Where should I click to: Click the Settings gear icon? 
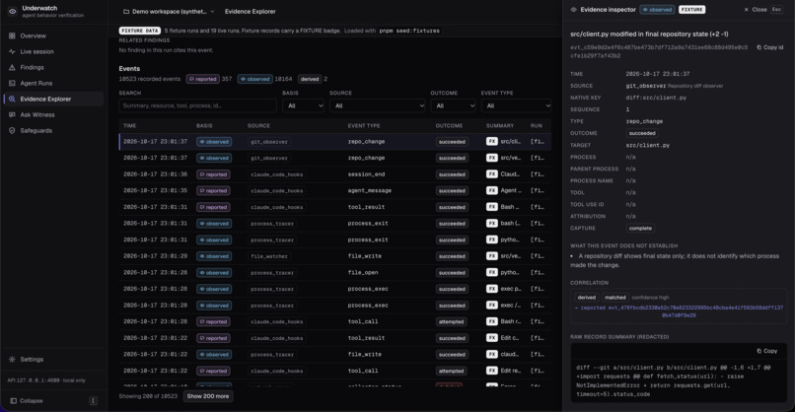(x=12, y=360)
